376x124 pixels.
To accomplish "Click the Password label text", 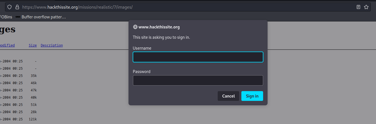I will [142, 72].
